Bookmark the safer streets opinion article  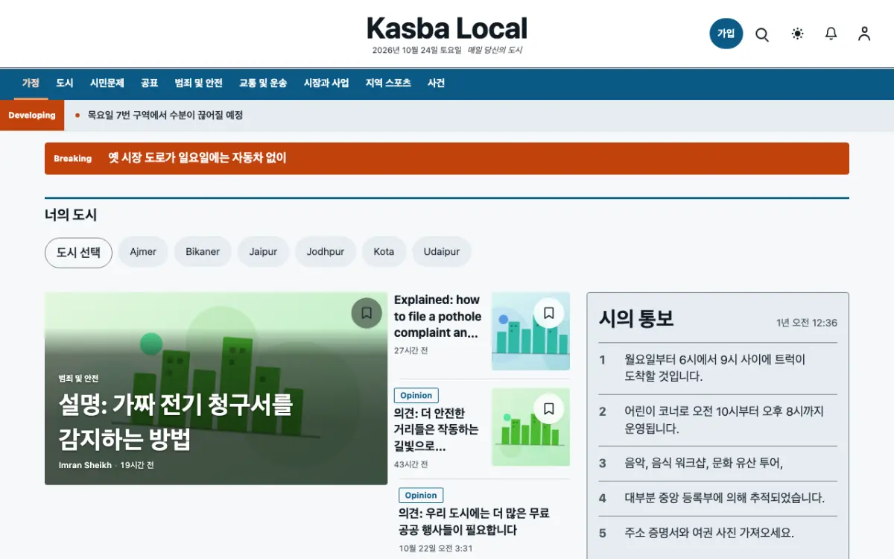pos(549,408)
